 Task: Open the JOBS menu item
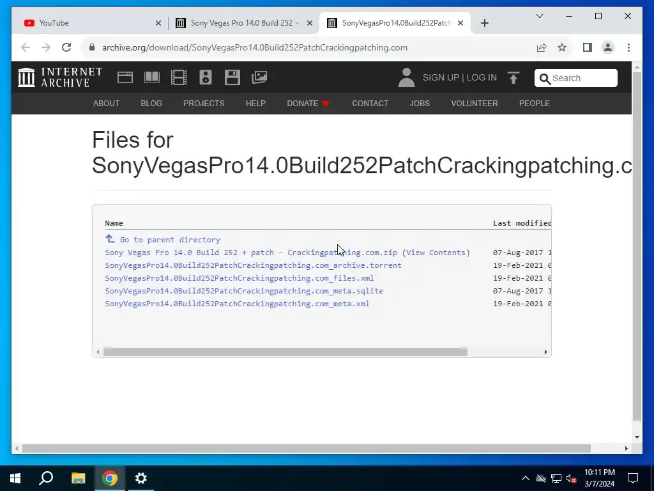(x=420, y=103)
